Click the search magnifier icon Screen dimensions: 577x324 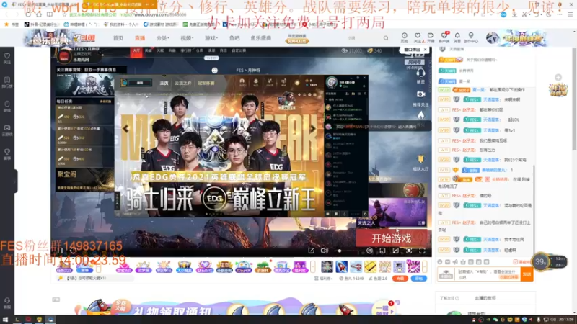point(386,38)
